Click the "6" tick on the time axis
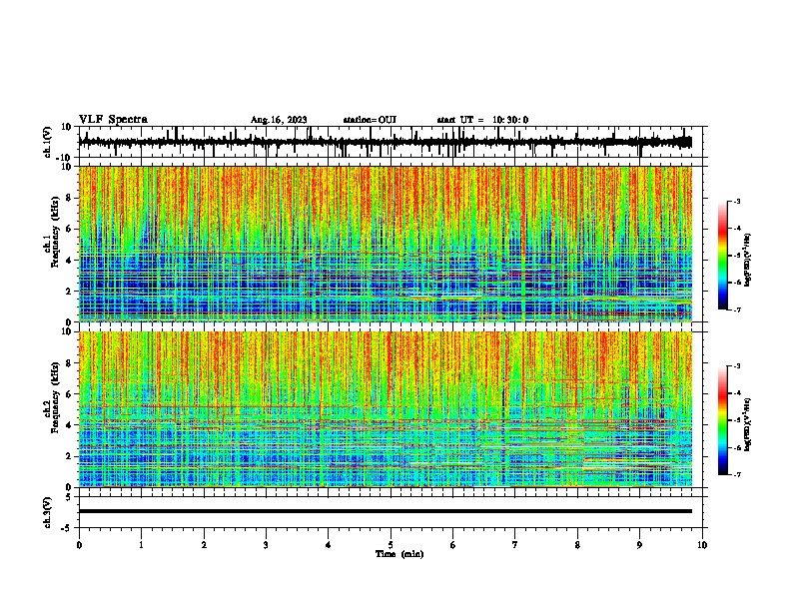The height and width of the screenshot is (611, 791). [453, 545]
